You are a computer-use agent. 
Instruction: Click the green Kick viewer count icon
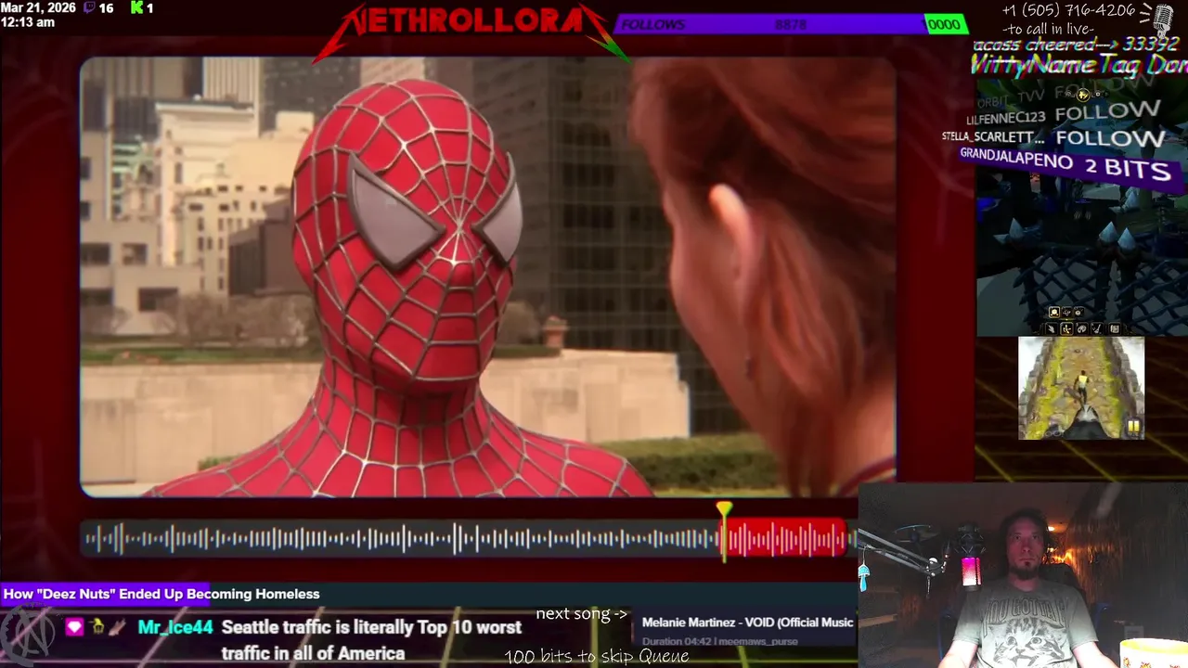click(x=137, y=7)
